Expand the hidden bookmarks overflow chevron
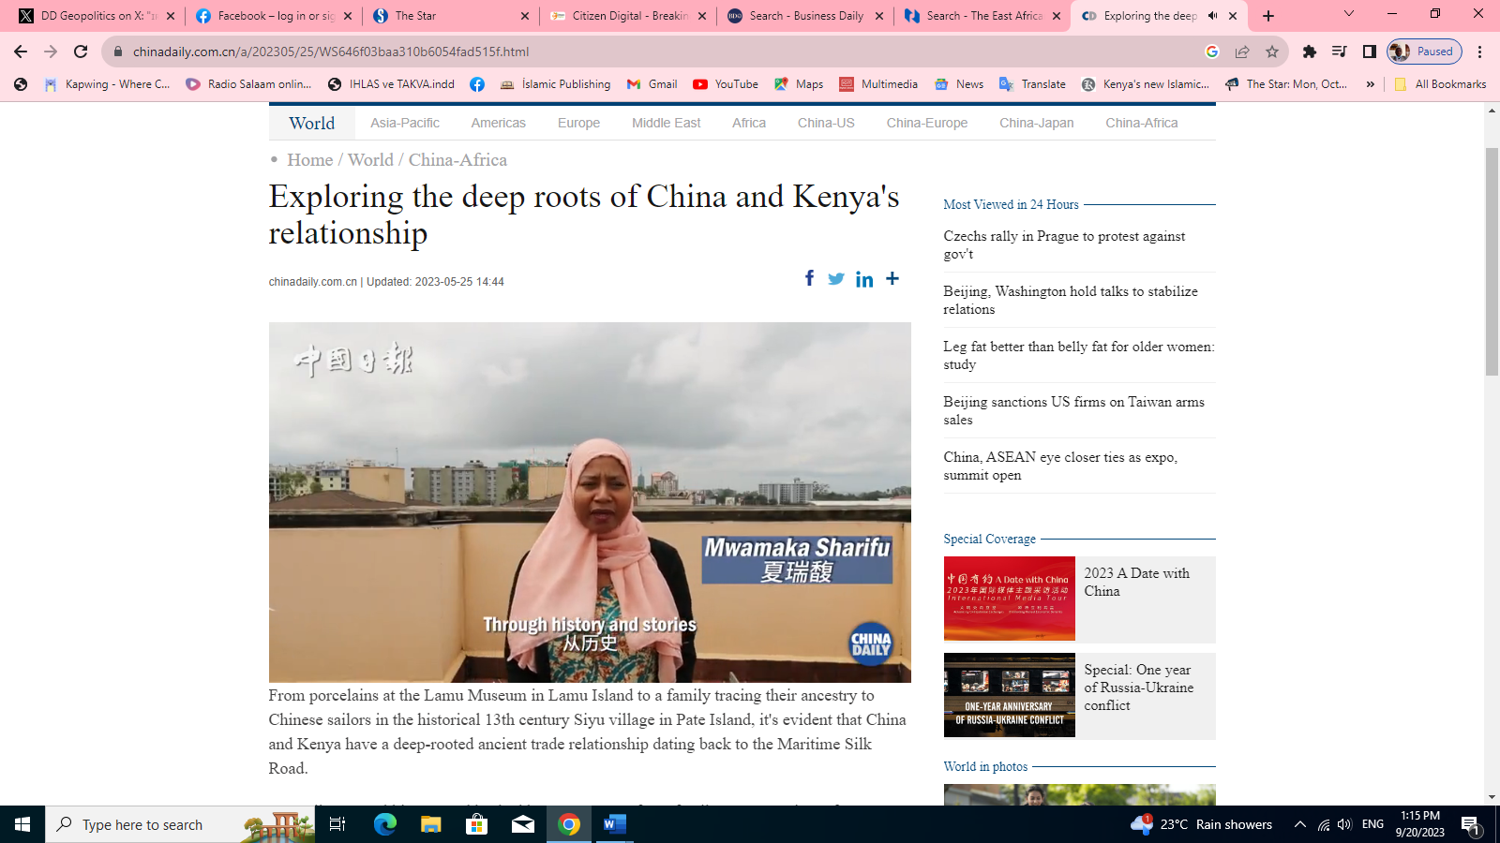 1370,84
